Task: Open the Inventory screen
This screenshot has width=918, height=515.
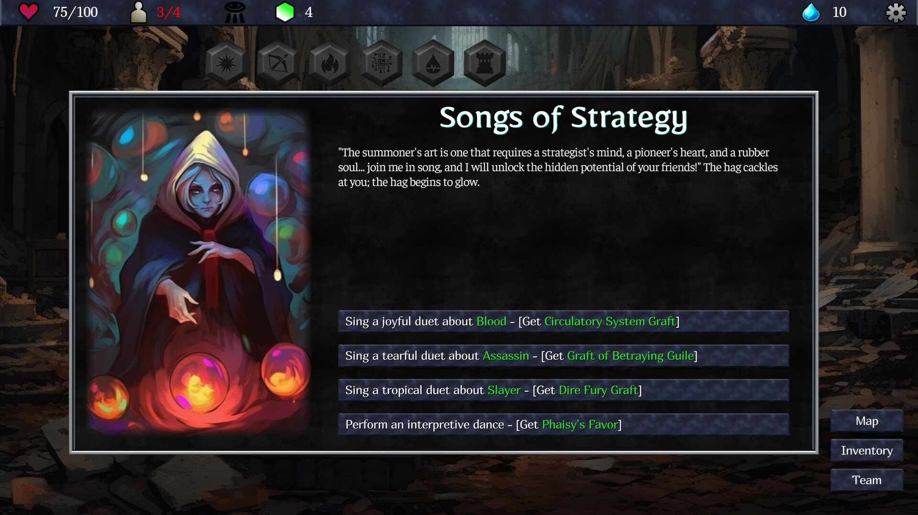Action: pos(867,451)
